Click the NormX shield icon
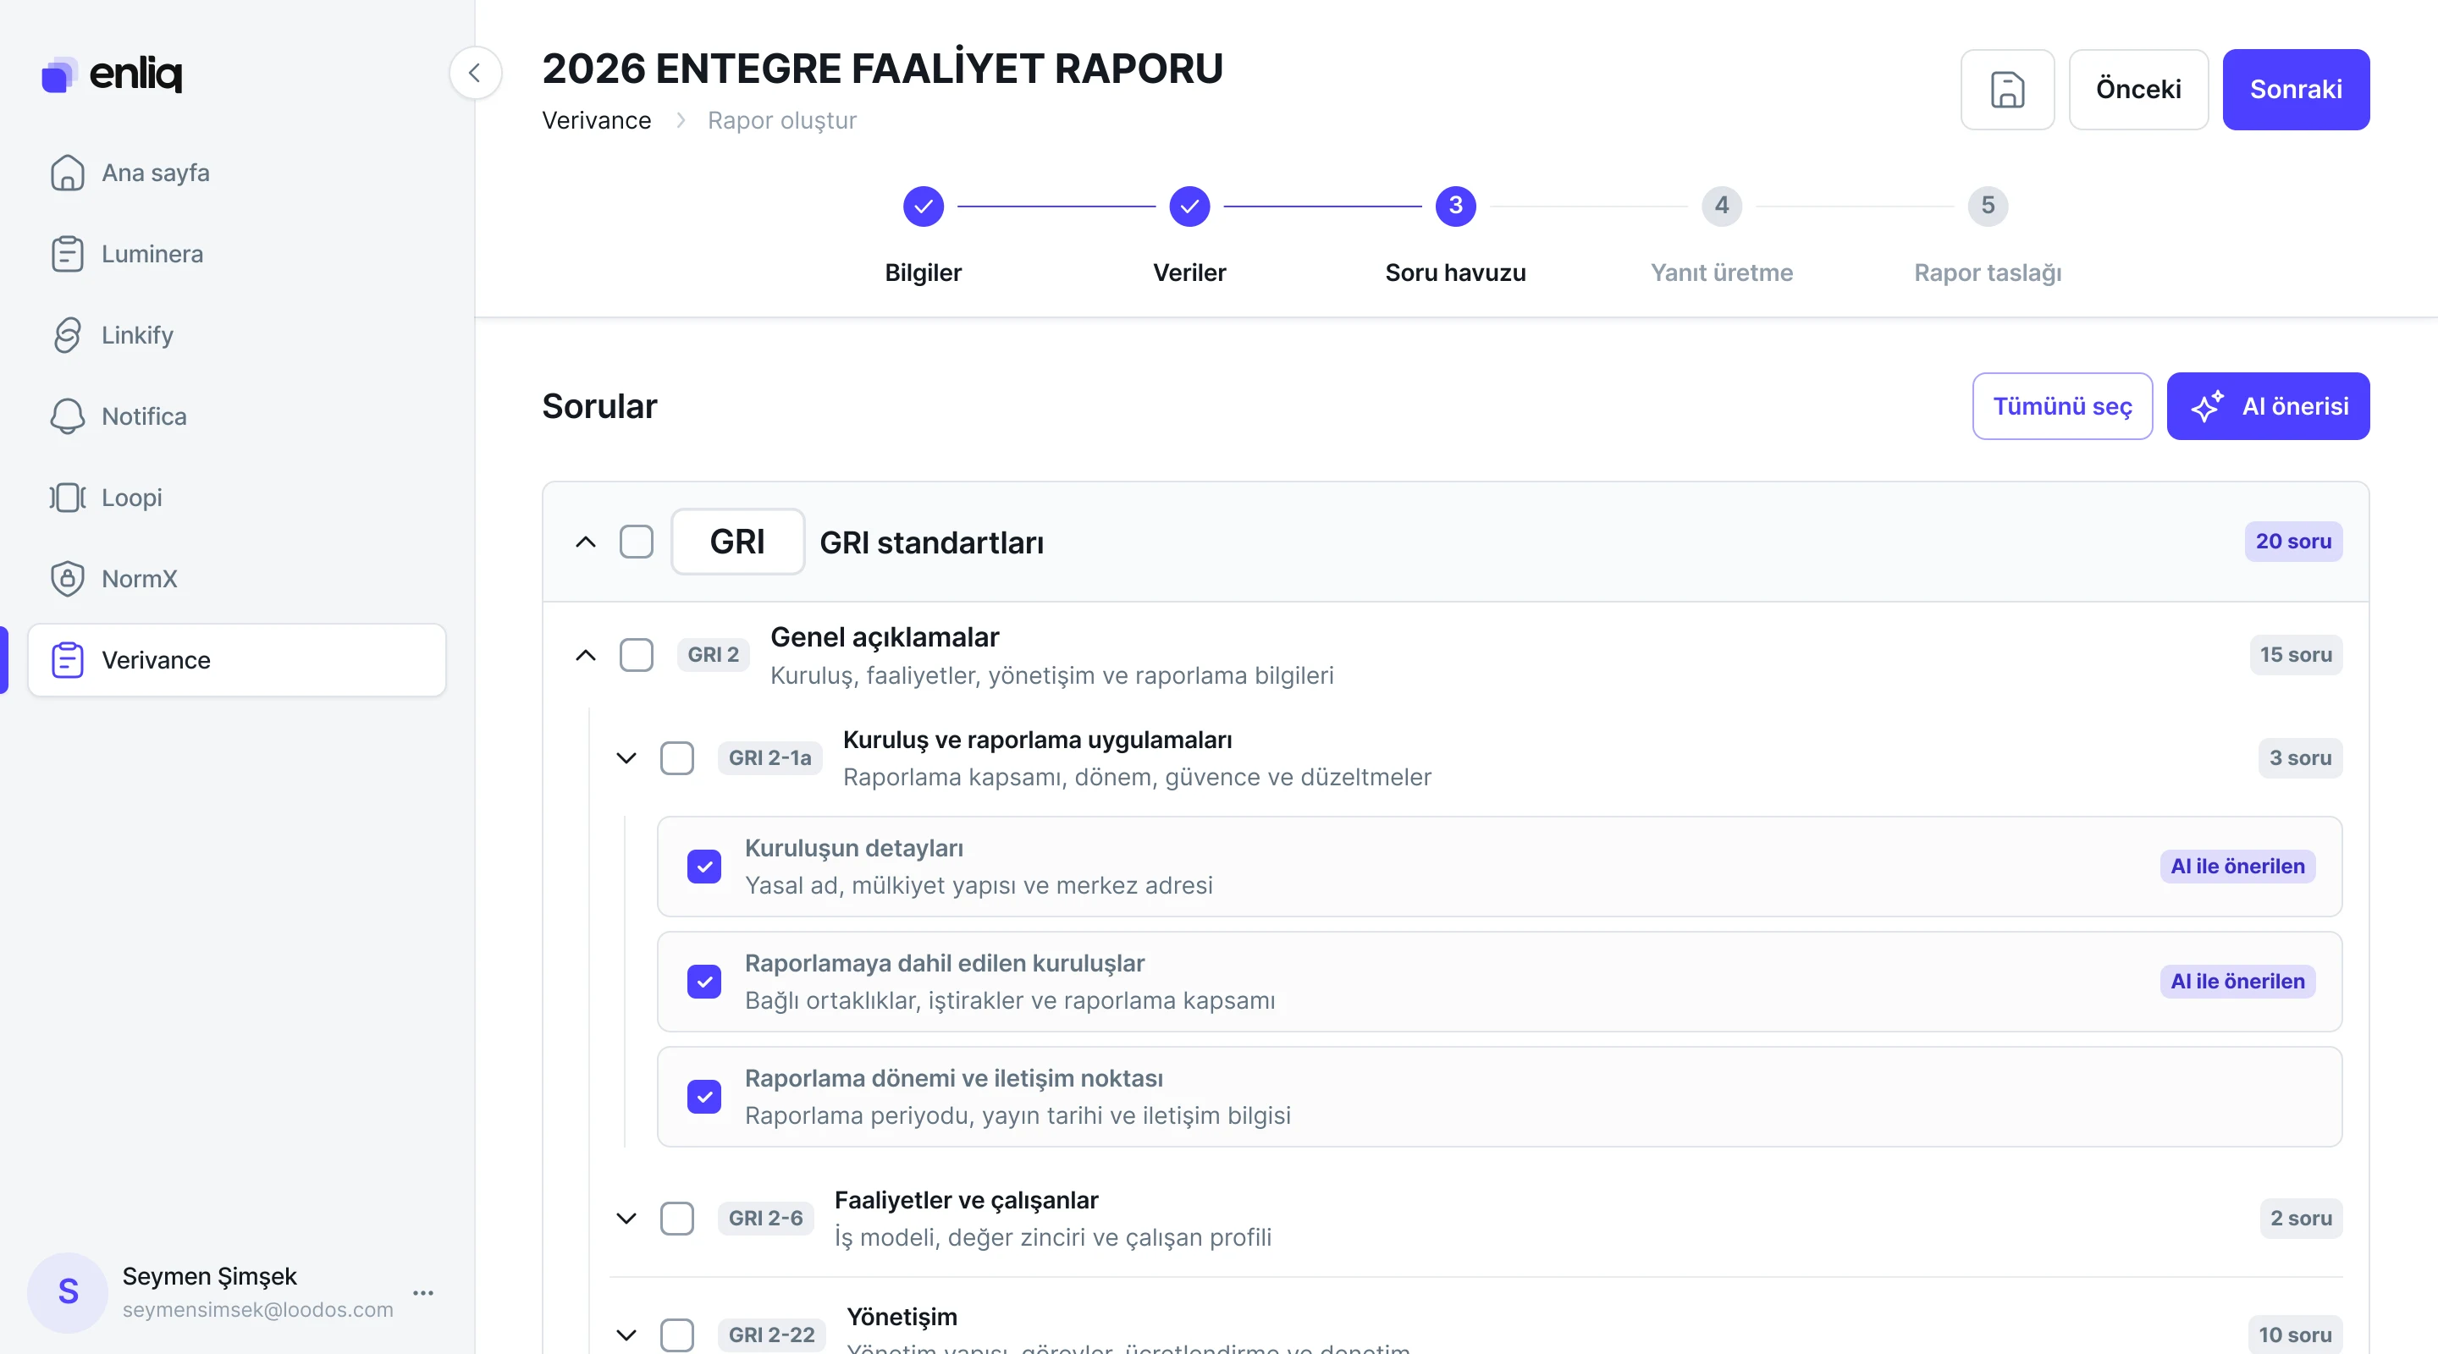 coord(67,579)
